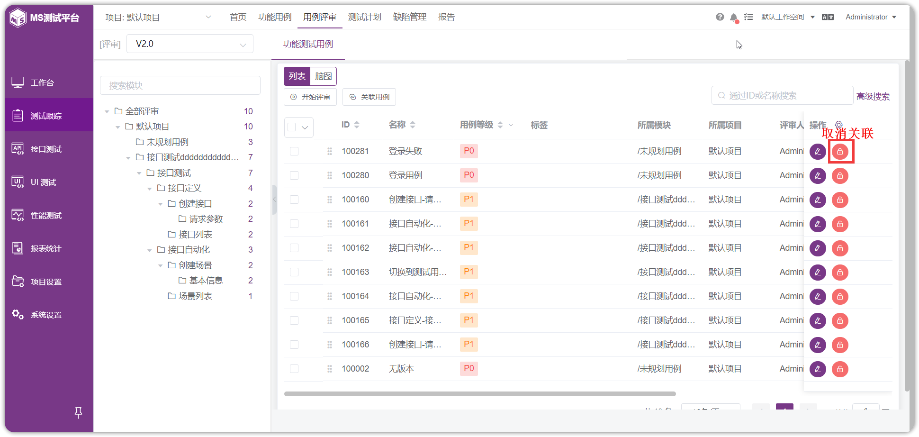Screen dimensions: 919x437
Task: Click the 开始评审 button
Action: coord(310,97)
